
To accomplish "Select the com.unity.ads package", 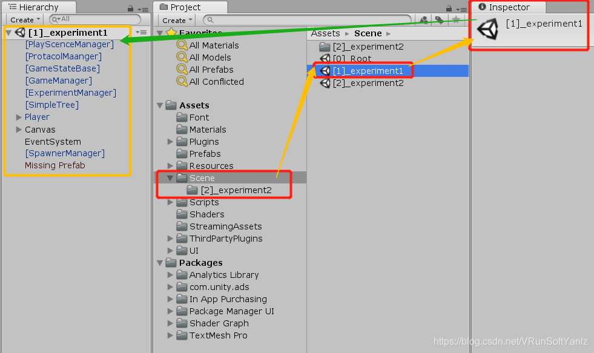I will tap(219, 287).
